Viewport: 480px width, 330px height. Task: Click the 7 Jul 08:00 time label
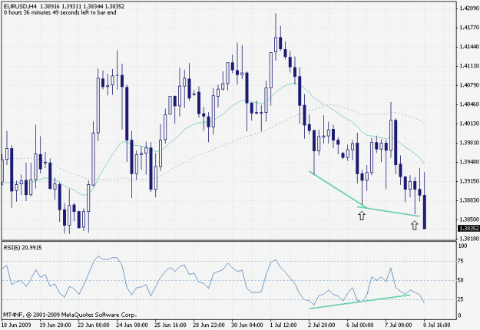[x=398, y=325]
